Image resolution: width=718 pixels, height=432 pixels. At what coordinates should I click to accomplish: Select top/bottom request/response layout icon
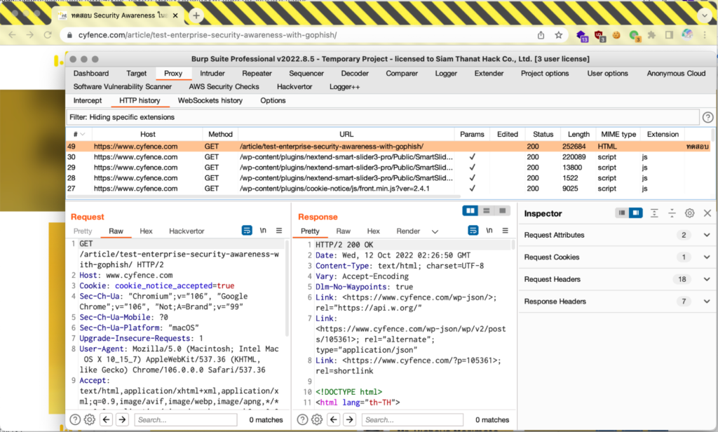[x=487, y=210]
